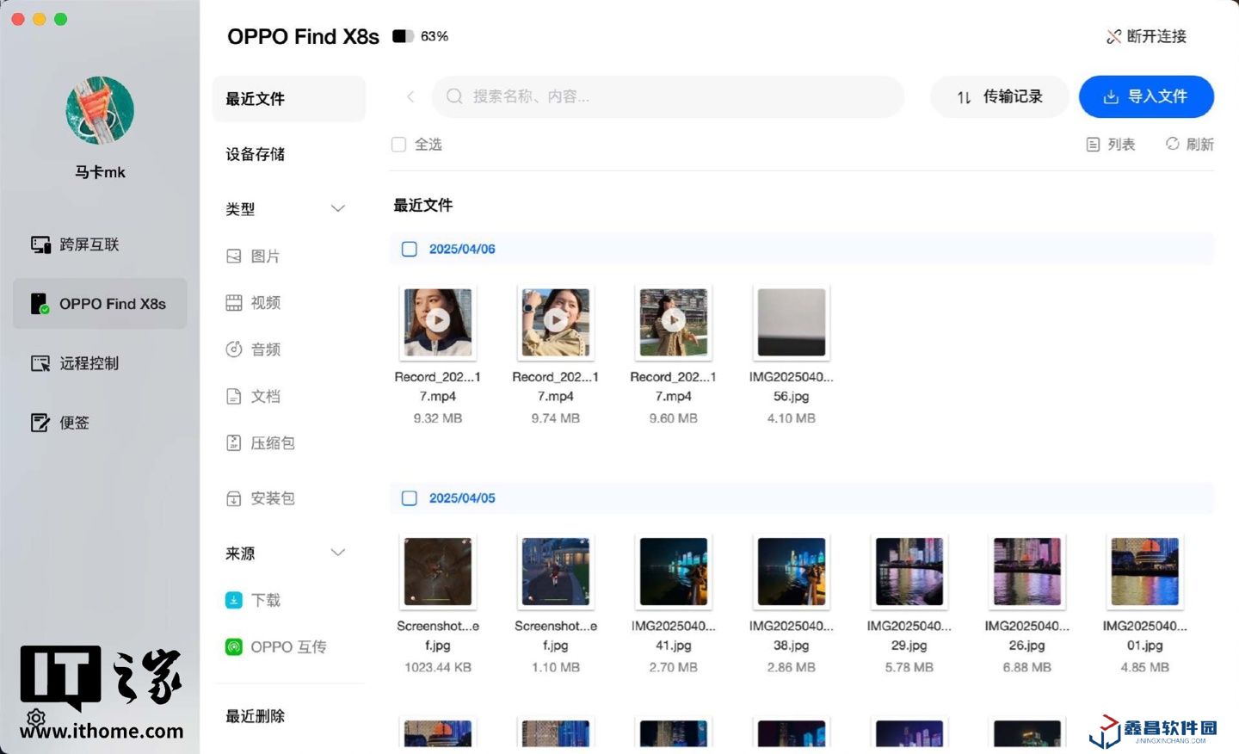Filter by 图片 pictures icon
The width and height of the screenshot is (1239, 754).
click(x=234, y=256)
